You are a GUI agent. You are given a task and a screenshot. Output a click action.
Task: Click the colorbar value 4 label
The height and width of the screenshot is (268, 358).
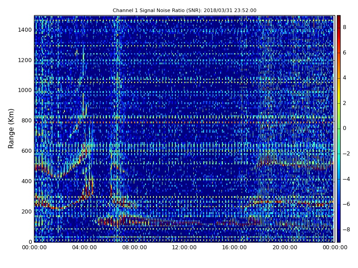click(345, 78)
